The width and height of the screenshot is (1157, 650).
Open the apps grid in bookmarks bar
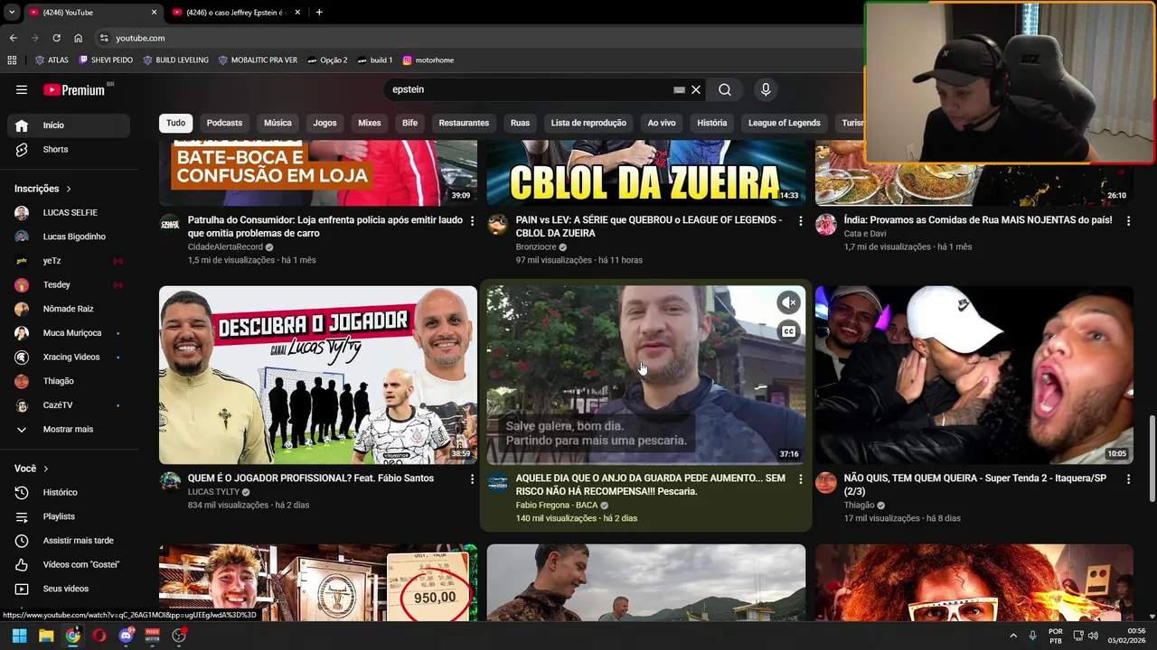tap(12, 60)
